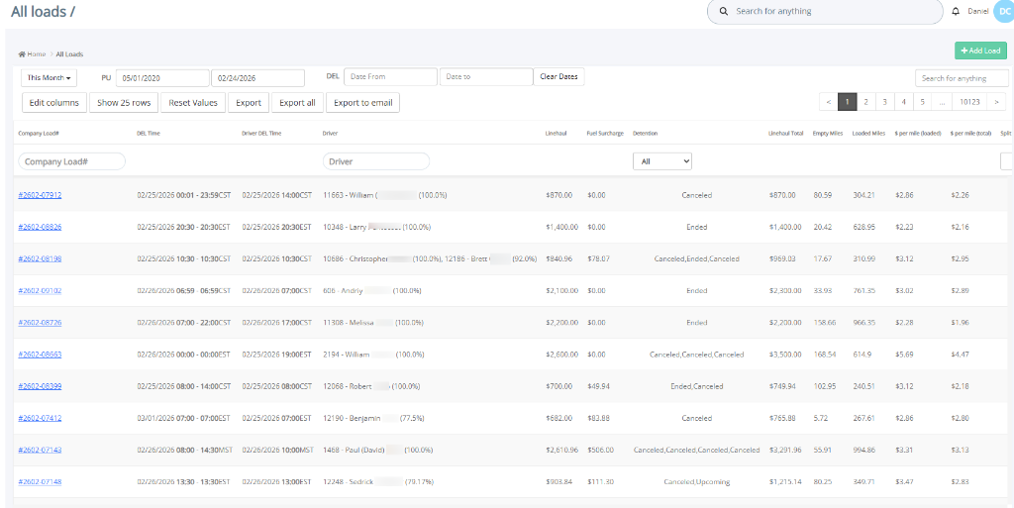
Task: Open the This Month dropdown
Action: 50,77
